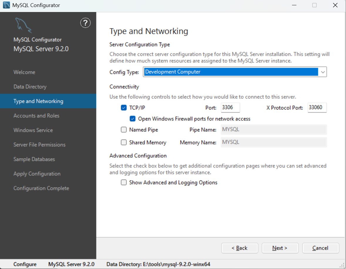Open the help question mark icon
The image size is (346, 269).
[x=85, y=23]
